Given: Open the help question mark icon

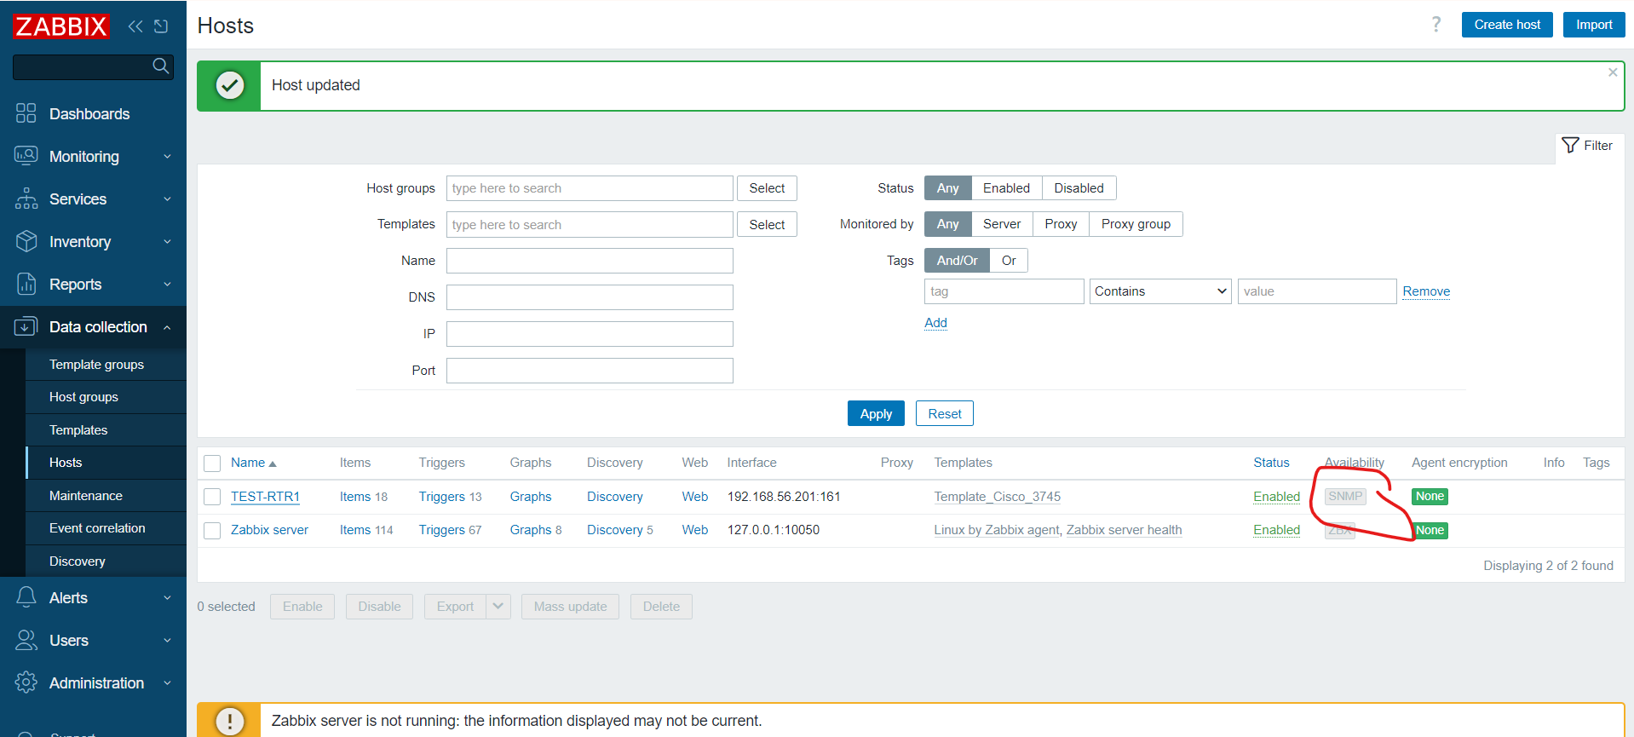Looking at the screenshot, I should coord(1436,25).
